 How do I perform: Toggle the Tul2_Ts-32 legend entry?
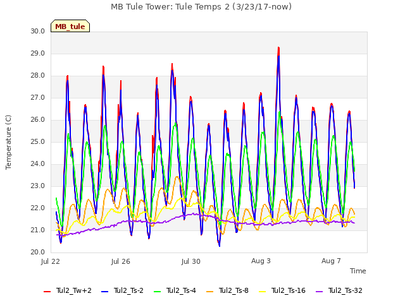339,290
